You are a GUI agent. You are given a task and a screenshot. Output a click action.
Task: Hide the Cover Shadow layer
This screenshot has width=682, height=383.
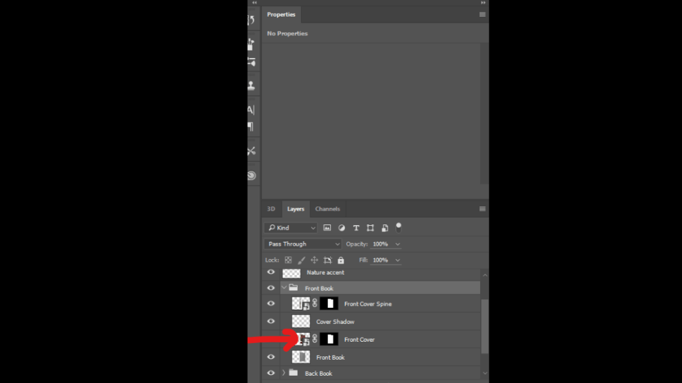(x=271, y=322)
